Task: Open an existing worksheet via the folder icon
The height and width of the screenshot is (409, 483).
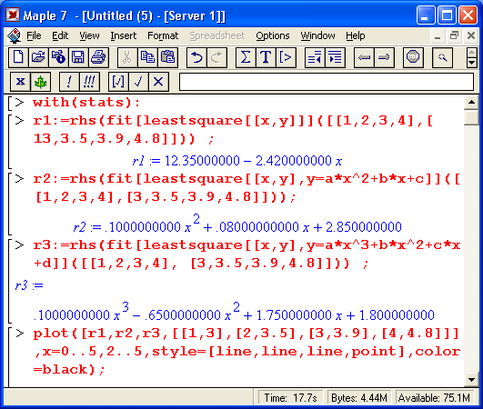Action: (x=38, y=57)
